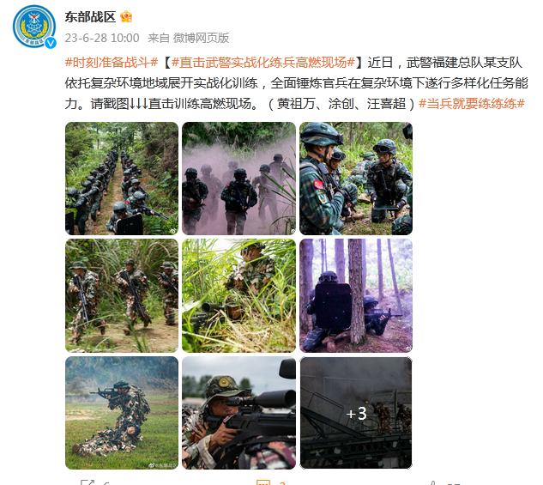Open photo of kneeling soldiers with flag patch

(x=356, y=179)
